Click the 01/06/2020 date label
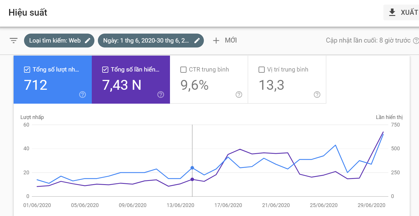This screenshot has width=419, height=216. coord(37,205)
